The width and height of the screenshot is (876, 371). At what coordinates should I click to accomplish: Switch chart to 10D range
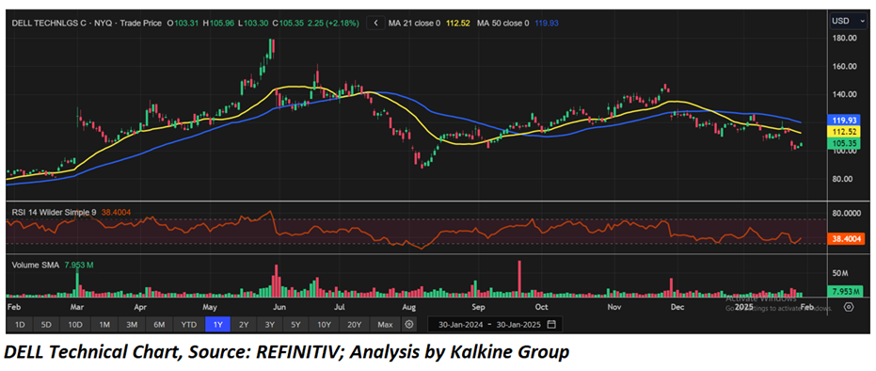pos(75,325)
